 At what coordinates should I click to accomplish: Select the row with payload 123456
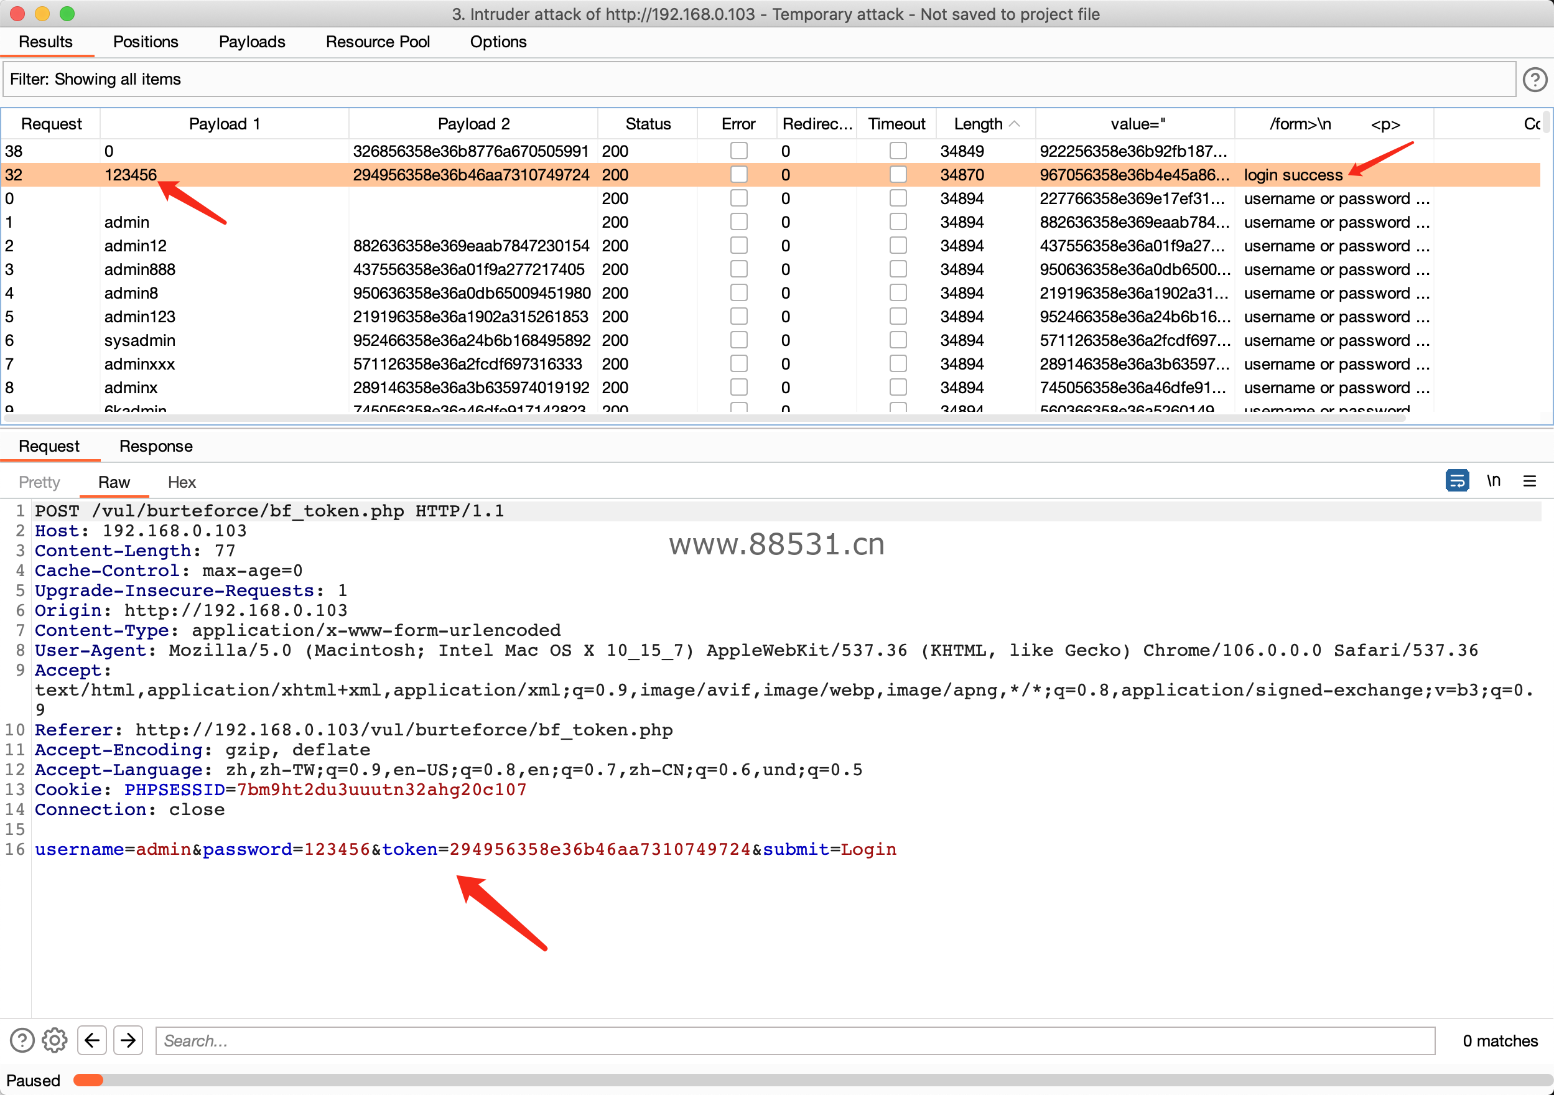[x=771, y=175]
